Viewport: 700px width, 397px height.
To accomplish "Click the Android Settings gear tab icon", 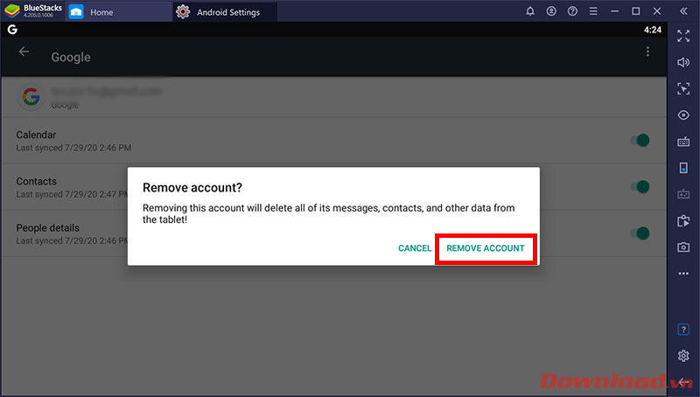I will coord(183,11).
